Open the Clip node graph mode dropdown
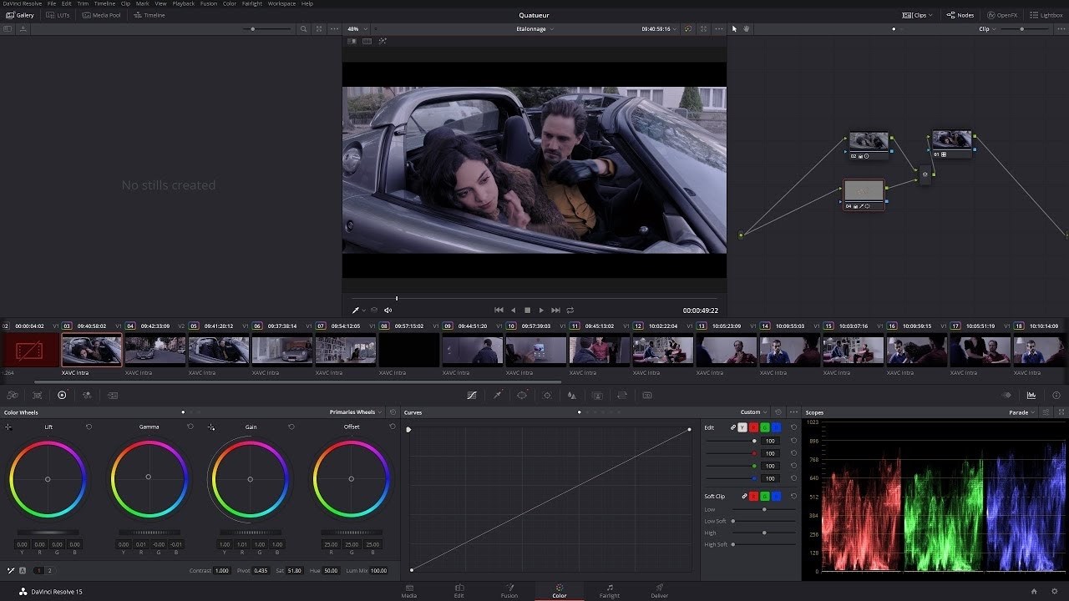Screen dimensions: 1069x601 coord(987,29)
